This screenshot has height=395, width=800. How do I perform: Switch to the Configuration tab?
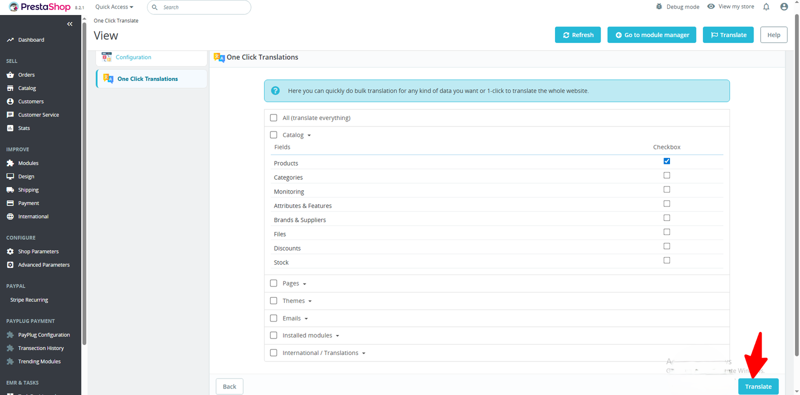133,57
